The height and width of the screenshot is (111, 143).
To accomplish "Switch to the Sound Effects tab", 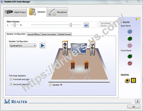I will coord(34,34).
